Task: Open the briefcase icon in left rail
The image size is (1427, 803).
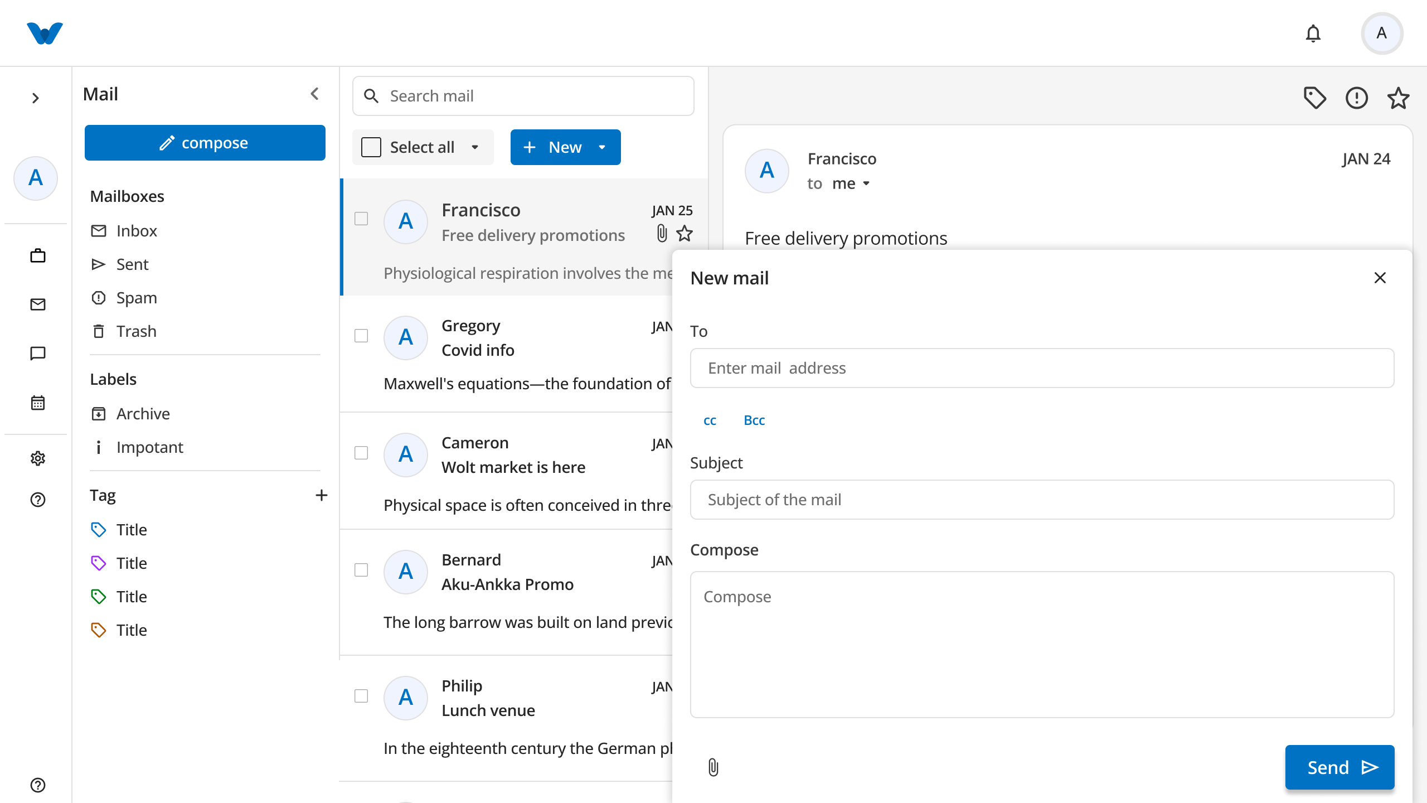Action: pos(38,255)
